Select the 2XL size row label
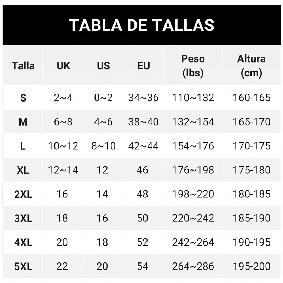283x283 pixels. click(x=23, y=194)
